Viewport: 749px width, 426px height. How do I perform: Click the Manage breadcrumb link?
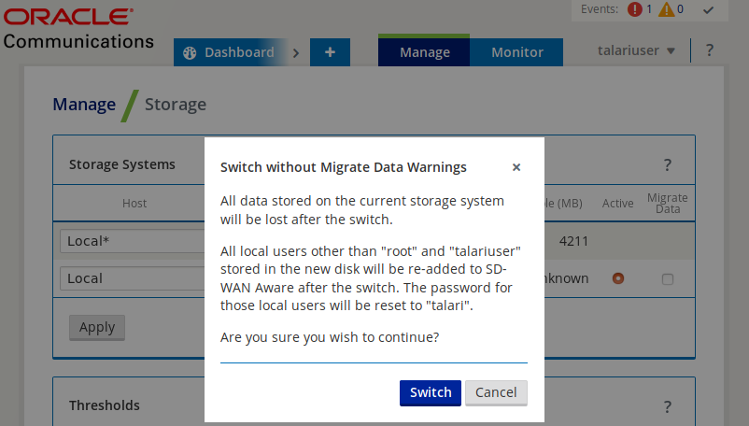[84, 104]
